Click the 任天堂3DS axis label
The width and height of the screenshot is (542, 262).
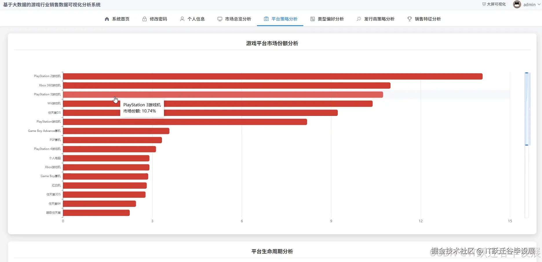(54, 194)
